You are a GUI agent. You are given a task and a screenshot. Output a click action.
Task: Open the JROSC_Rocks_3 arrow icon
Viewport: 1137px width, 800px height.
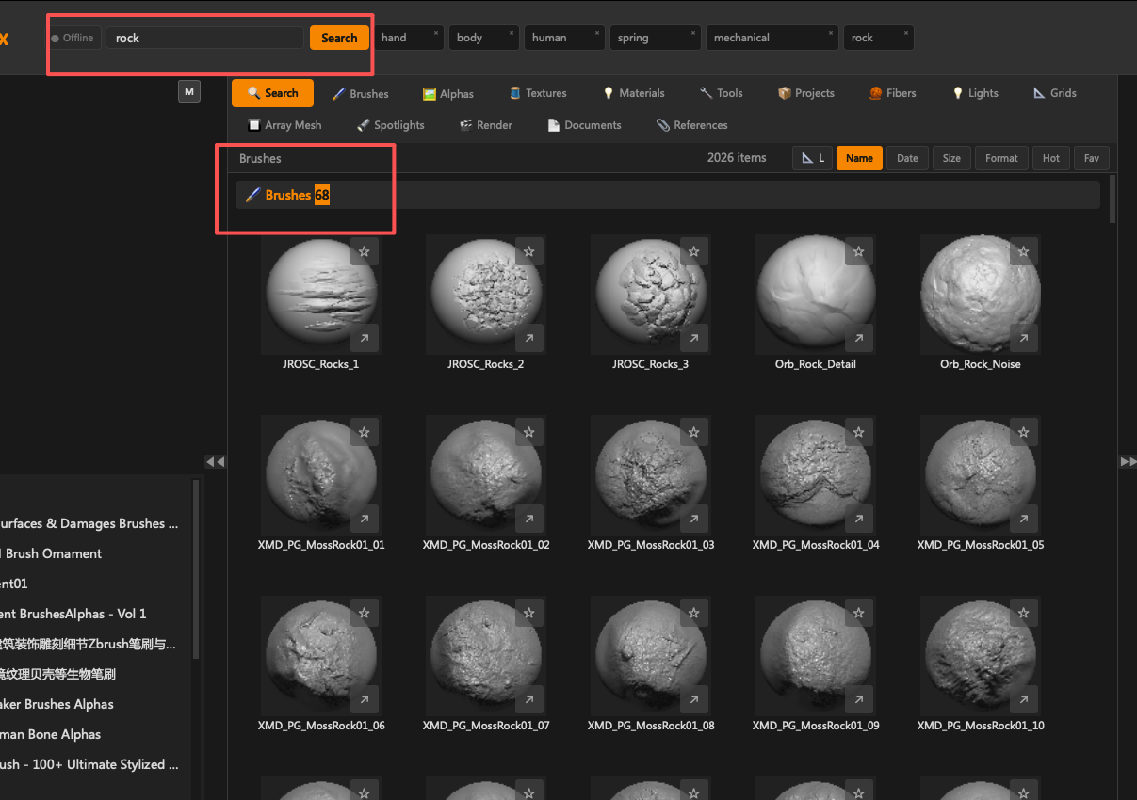pos(694,338)
